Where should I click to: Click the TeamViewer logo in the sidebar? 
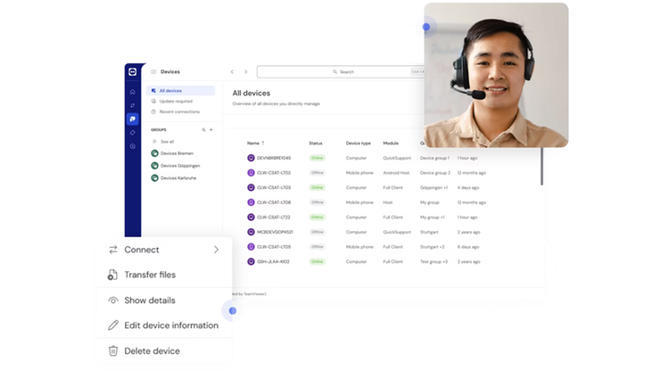point(132,71)
